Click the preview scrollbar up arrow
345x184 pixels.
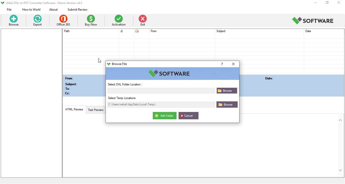pos(340,120)
